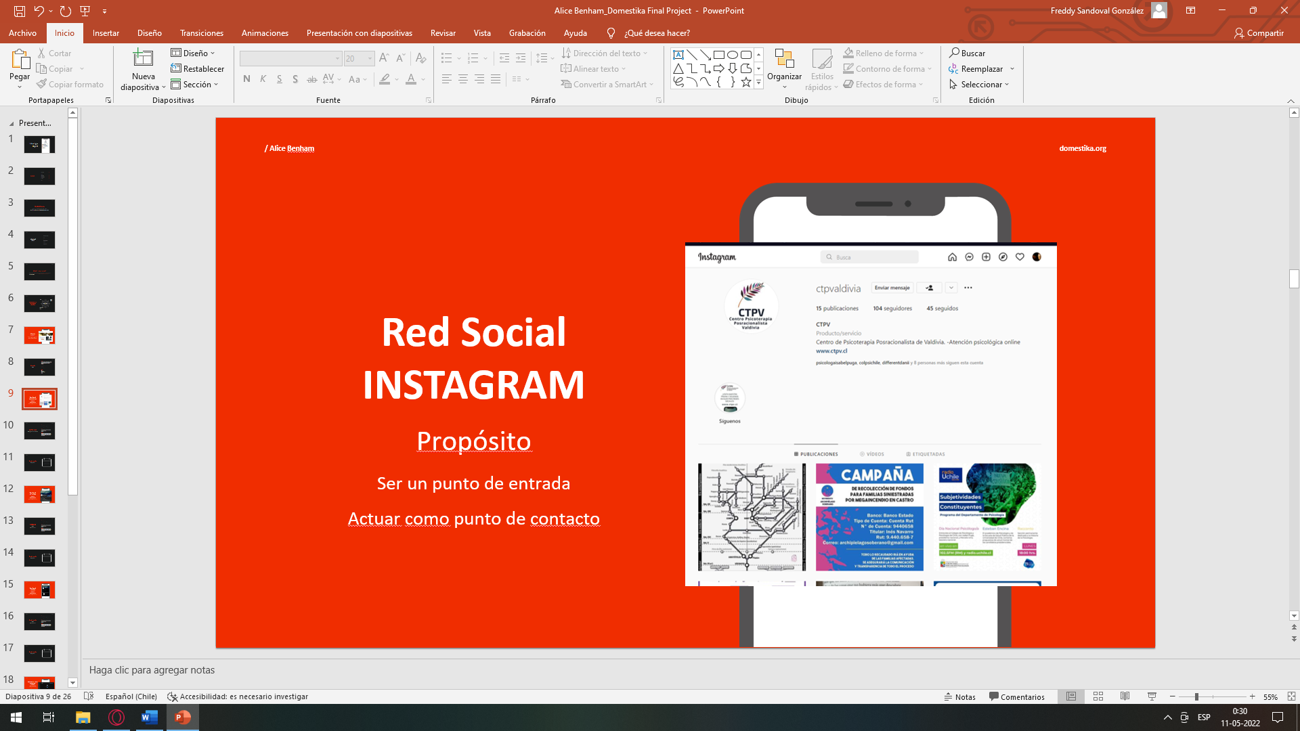Image resolution: width=1300 pixels, height=731 pixels.
Task: Click the zoom slider handle
Action: (1196, 696)
